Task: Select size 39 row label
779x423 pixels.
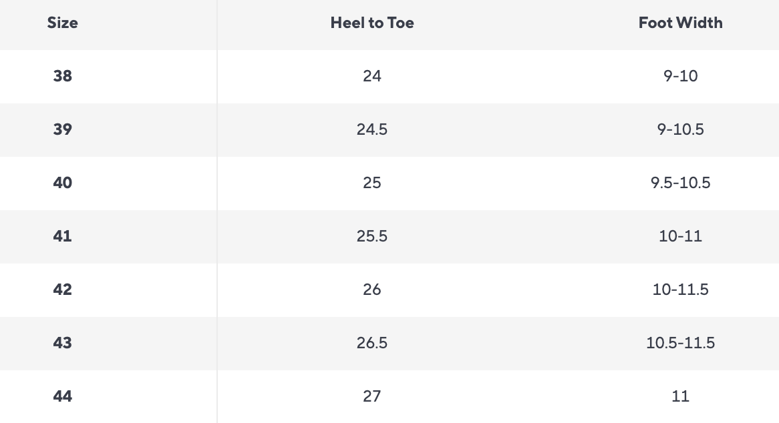Action: click(x=62, y=129)
